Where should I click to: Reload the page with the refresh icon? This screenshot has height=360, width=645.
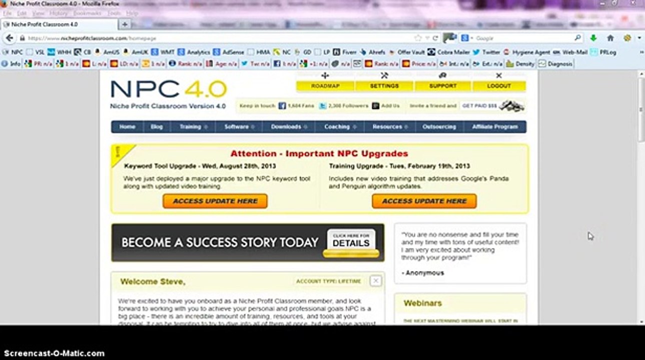click(x=435, y=38)
